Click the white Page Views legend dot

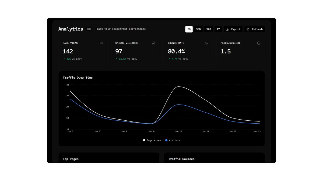pyautogui.click(x=144, y=140)
